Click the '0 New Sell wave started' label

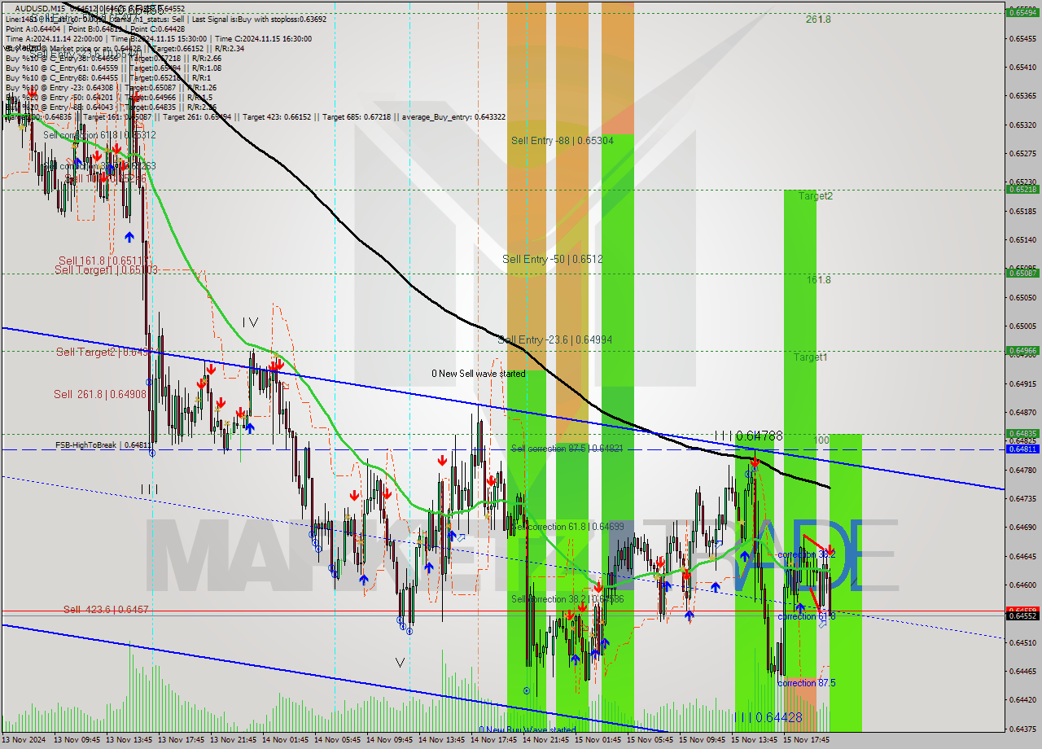point(478,374)
